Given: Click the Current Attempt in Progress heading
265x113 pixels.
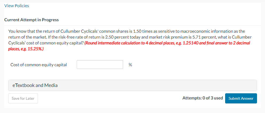Looking at the screenshot, I should [32, 20].
